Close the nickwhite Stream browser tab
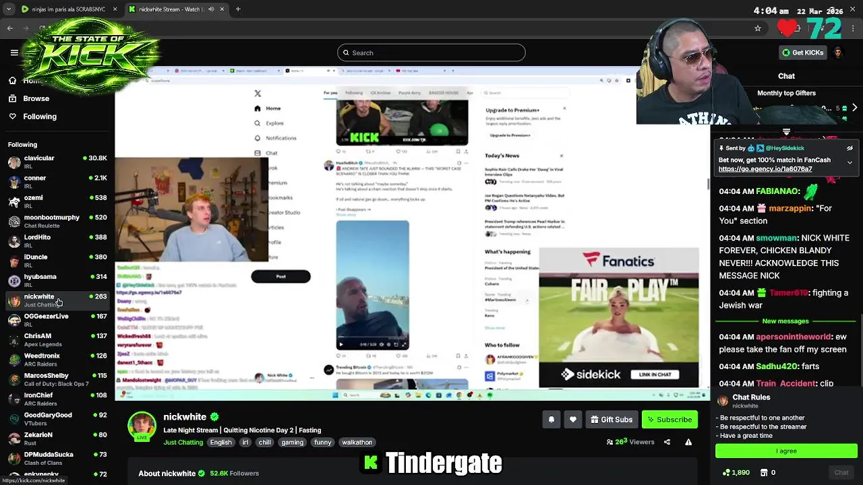The image size is (863, 485). [x=222, y=9]
